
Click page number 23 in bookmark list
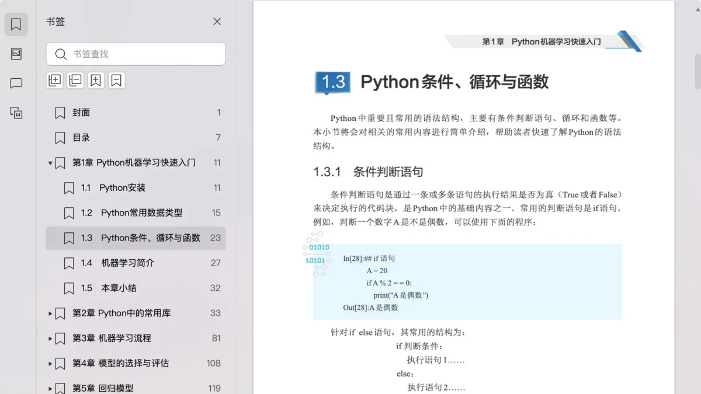point(216,238)
